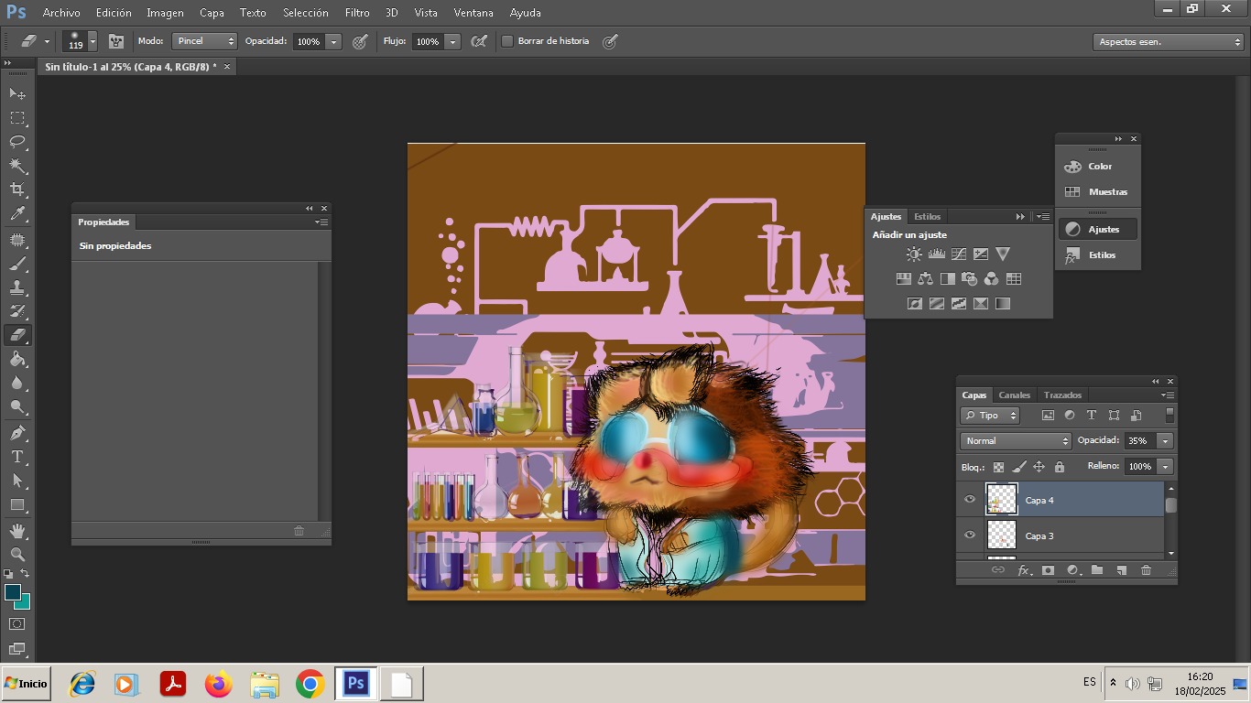
Task: Create a new layer in Capas panel
Action: [1121, 570]
